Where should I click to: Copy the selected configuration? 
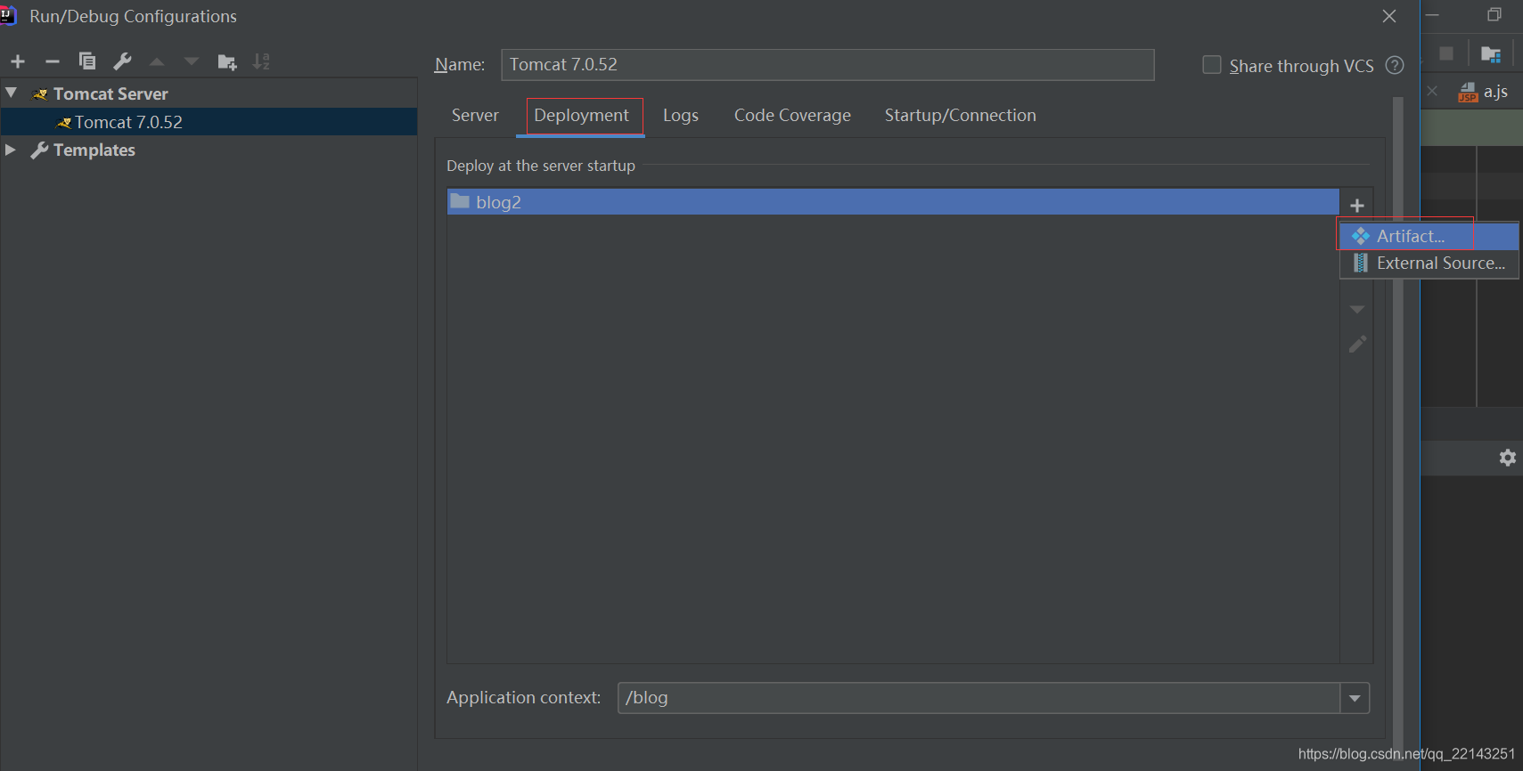click(x=87, y=61)
